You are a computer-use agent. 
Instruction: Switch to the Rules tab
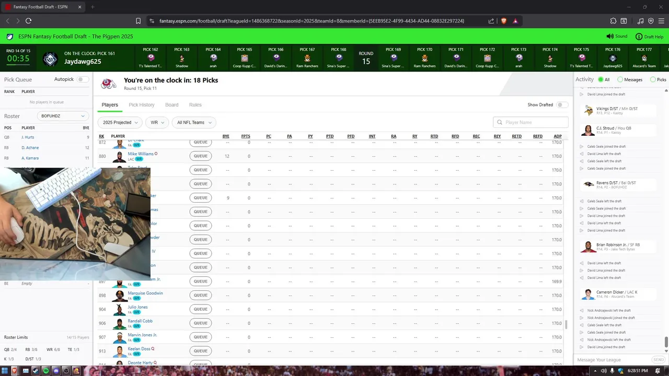tap(195, 105)
